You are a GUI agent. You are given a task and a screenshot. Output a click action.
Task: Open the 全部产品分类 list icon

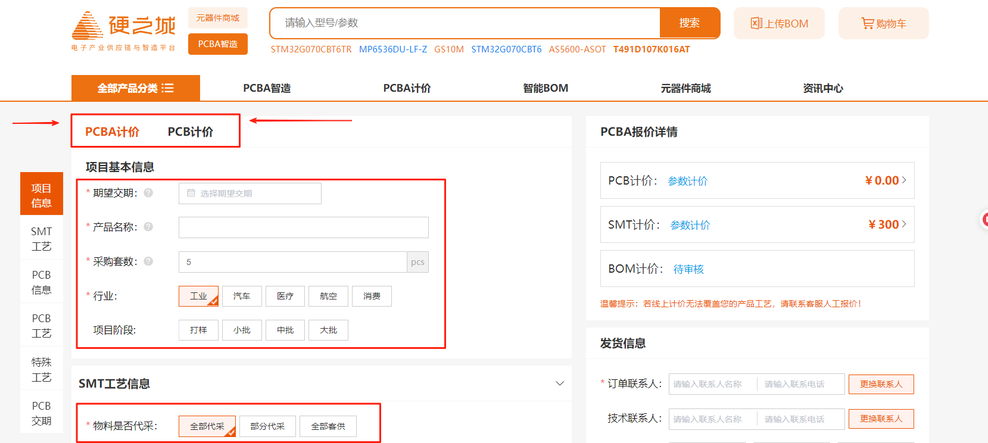pyautogui.click(x=168, y=88)
